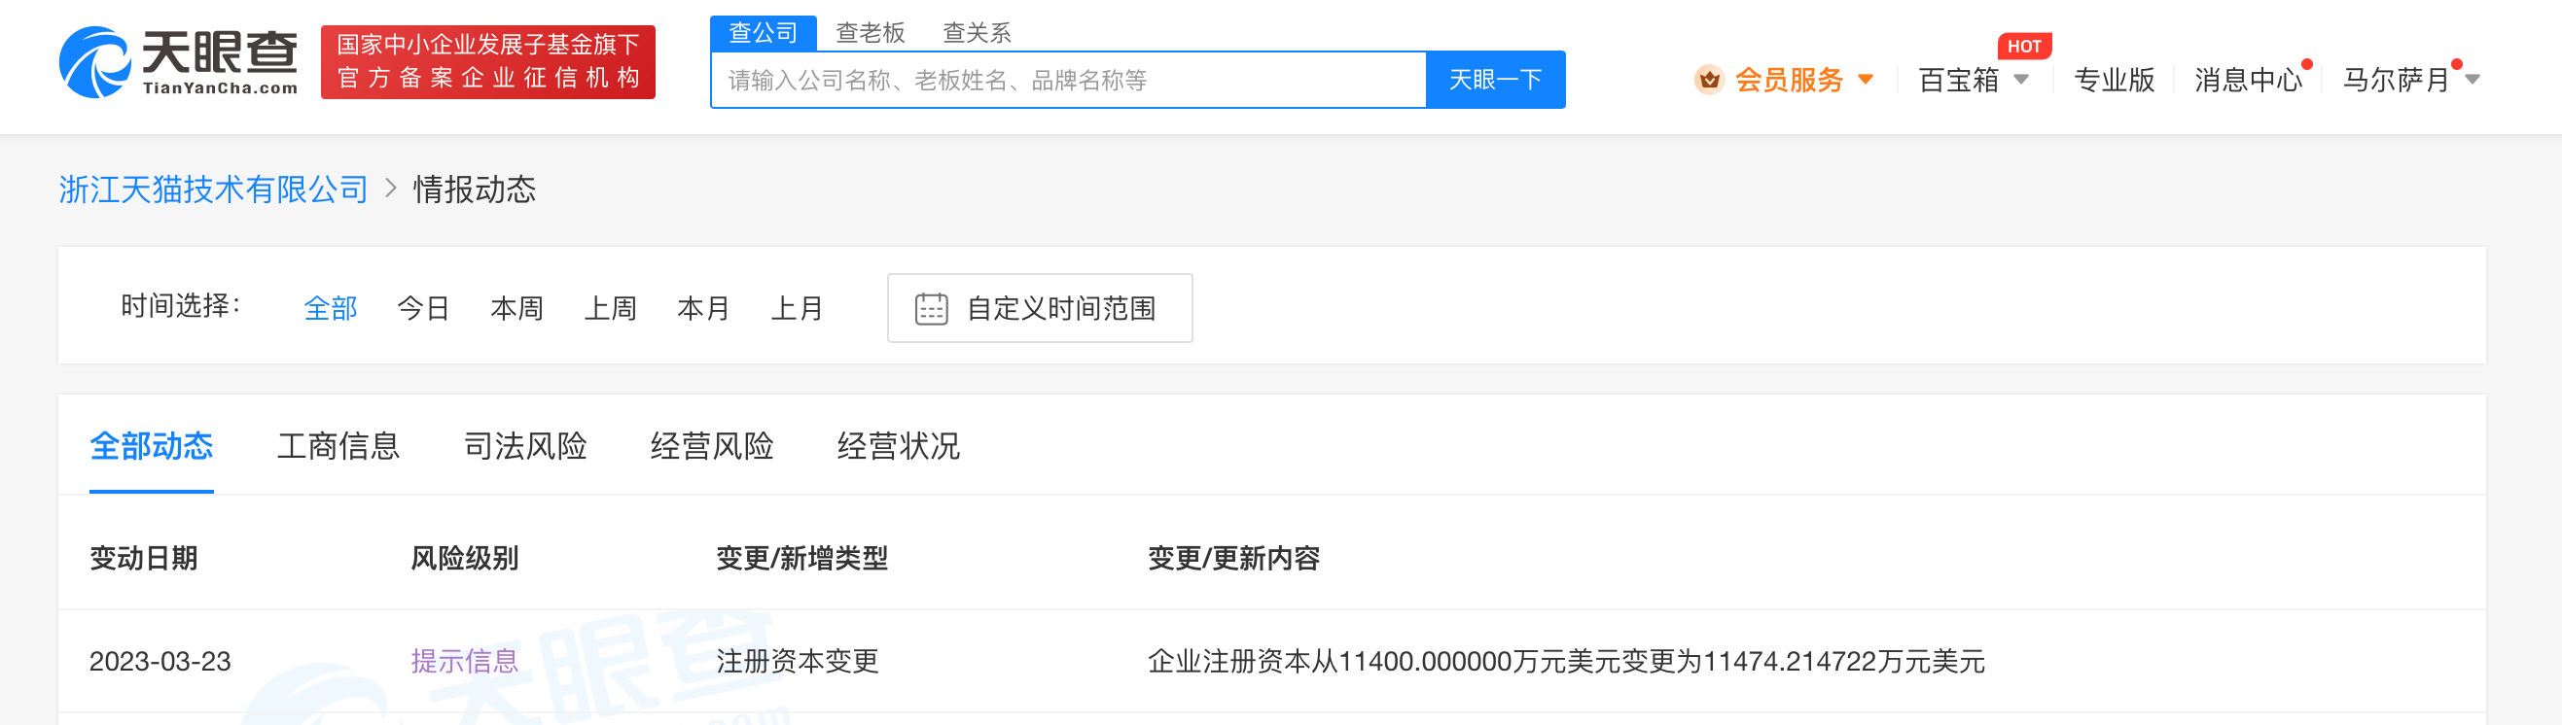2562x725 pixels.
Task: Select the 上周 time filter
Action: point(611,309)
